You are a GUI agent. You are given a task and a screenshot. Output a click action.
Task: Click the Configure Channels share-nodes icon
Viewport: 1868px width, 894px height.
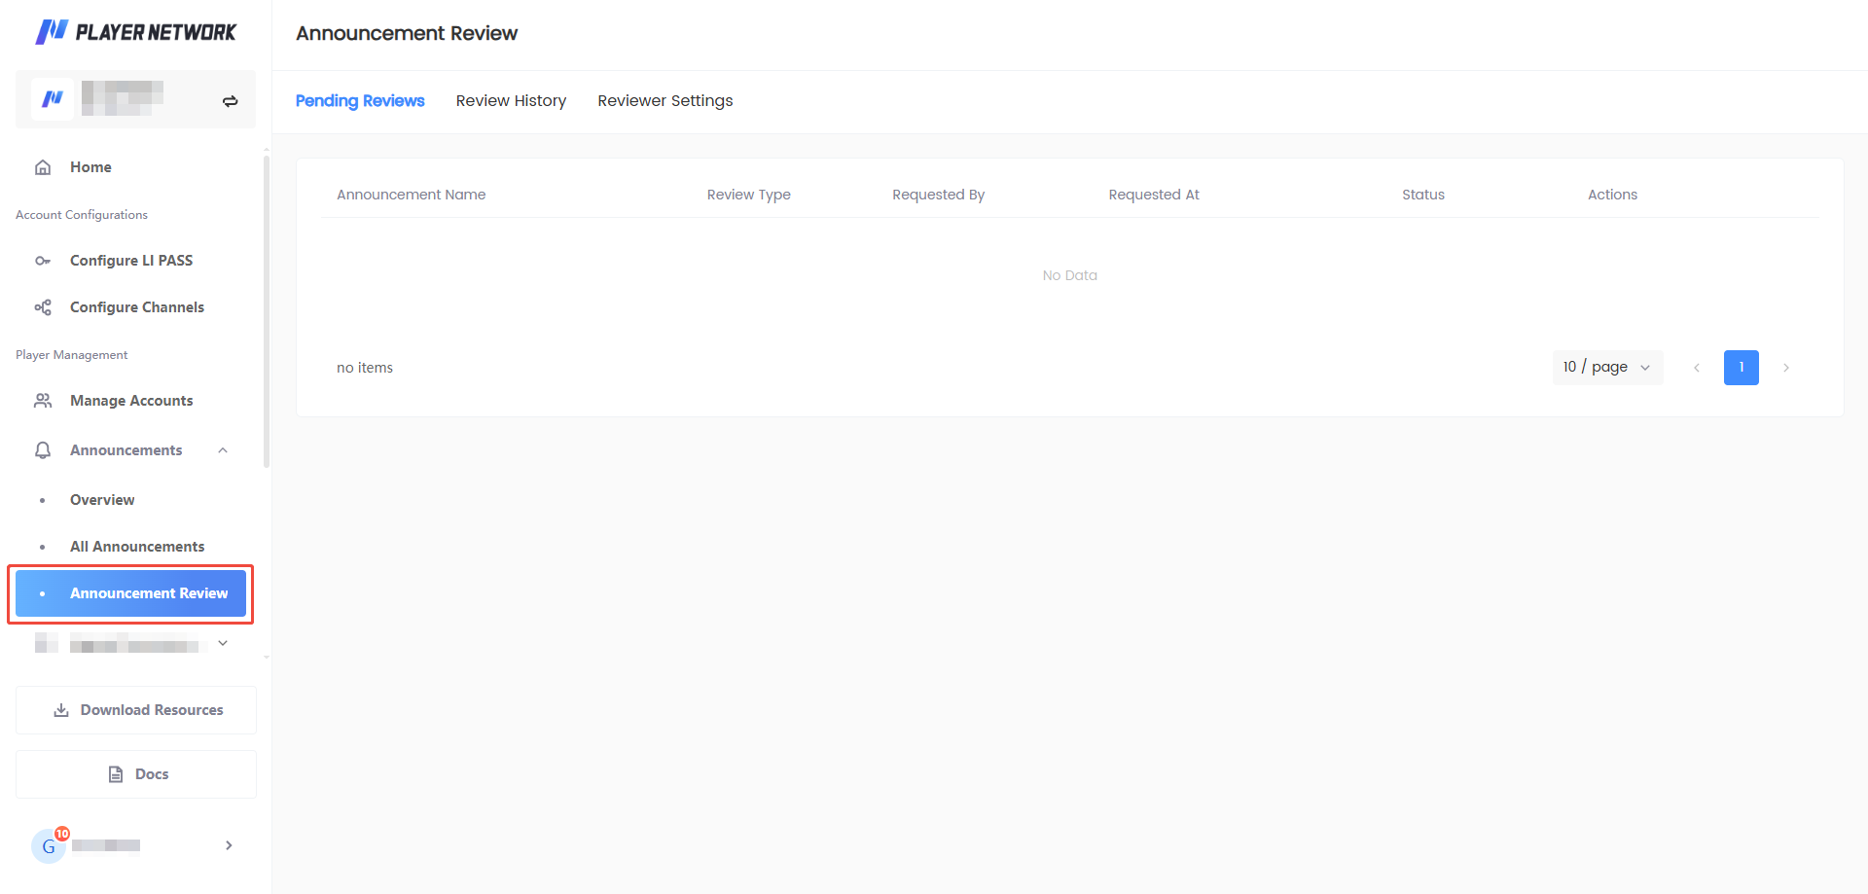(x=43, y=307)
